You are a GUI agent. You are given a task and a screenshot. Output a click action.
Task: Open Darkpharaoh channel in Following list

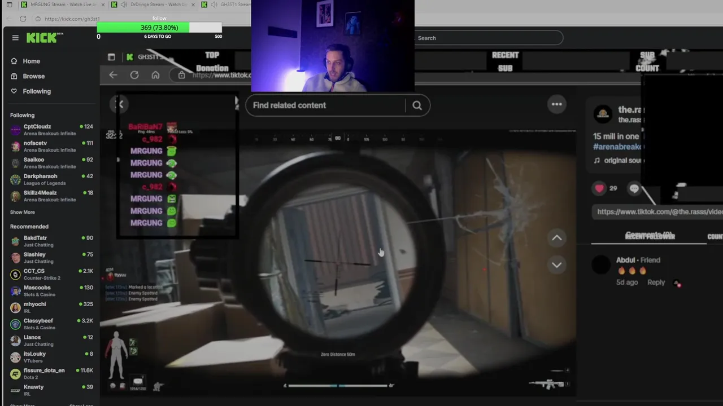coord(51,179)
